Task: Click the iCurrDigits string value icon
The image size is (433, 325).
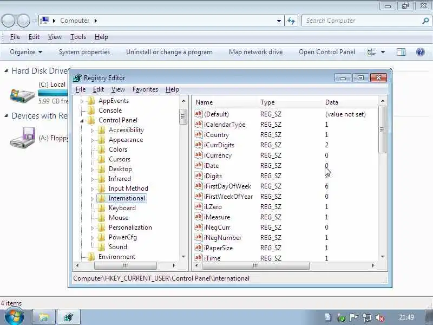Action: [x=198, y=145]
